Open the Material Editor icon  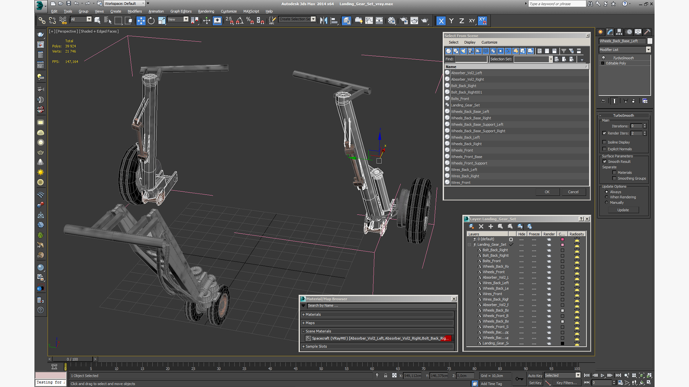click(392, 20)
